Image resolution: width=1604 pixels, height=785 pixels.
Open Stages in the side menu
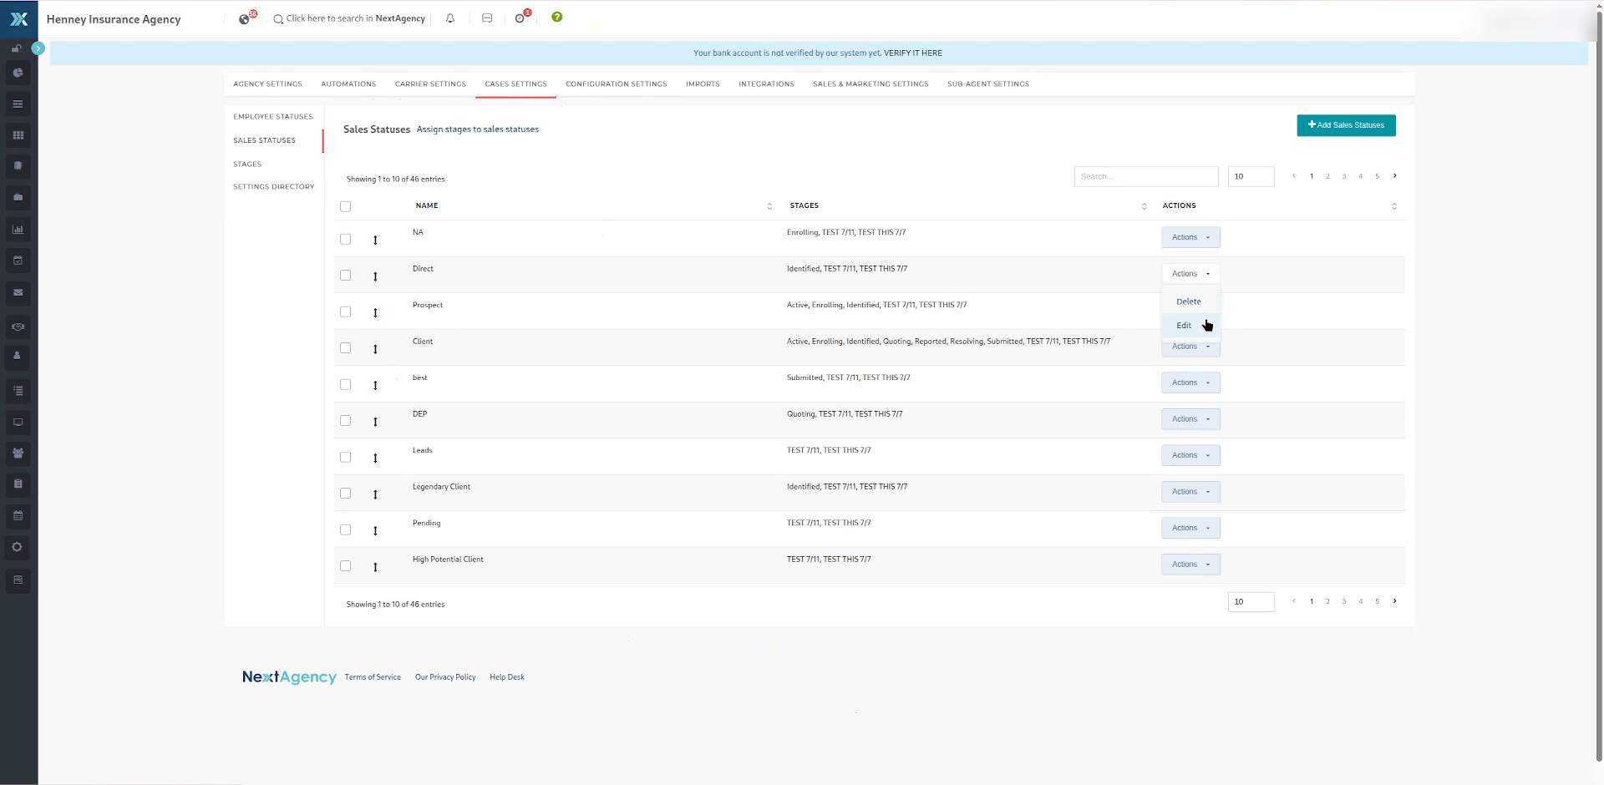(247, 165)
